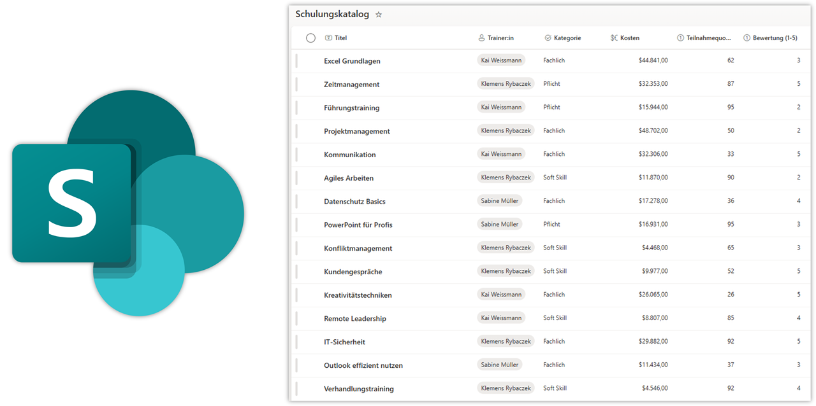Toggle the select-all items circle in header
Viewport: 816px width, 406px height.
(310, 38)
